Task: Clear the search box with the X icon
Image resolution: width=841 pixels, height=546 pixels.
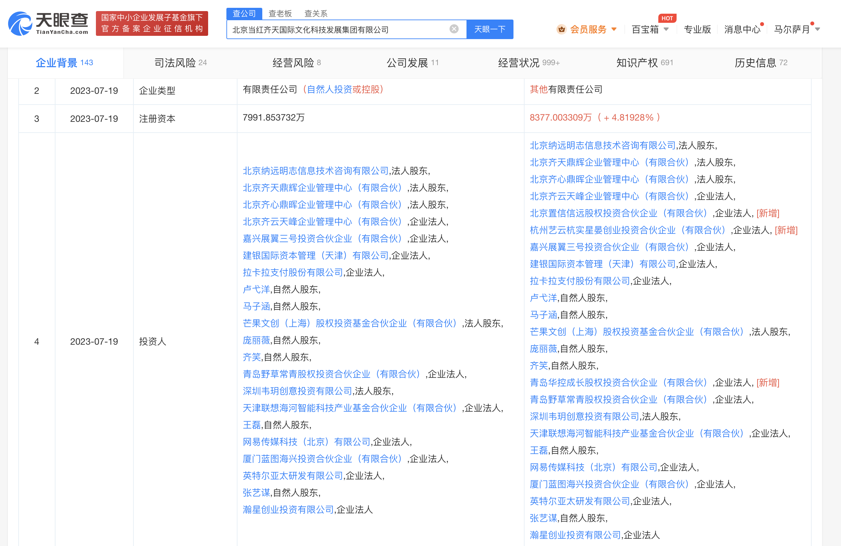Action: point(454,29)
